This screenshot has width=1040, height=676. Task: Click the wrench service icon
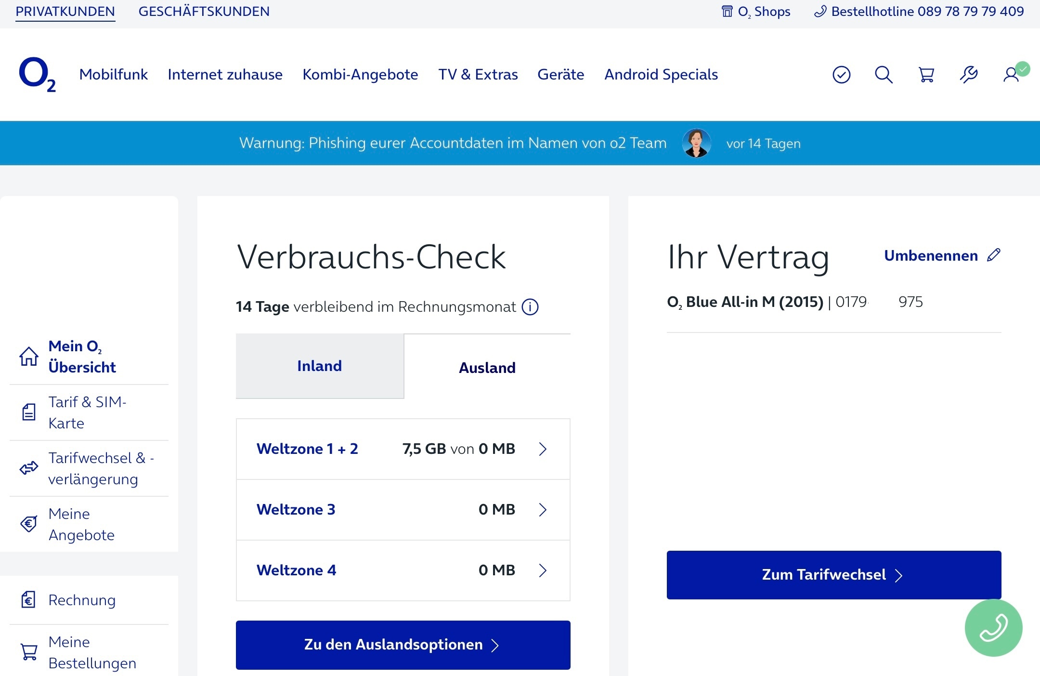pos(969,75)
